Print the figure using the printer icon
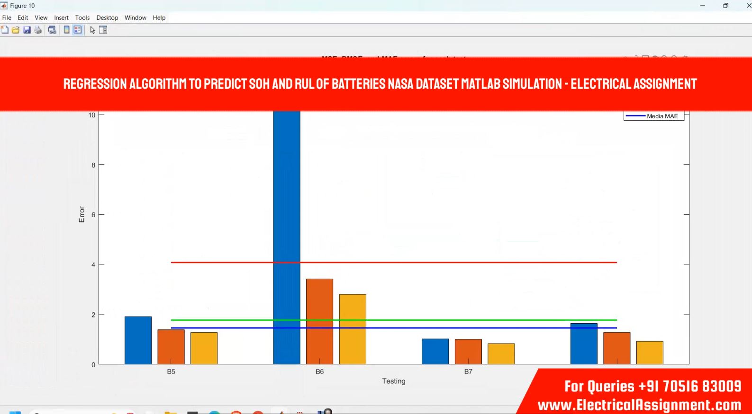Viewport: 752px width, 414px height. (x=38, y=30)
